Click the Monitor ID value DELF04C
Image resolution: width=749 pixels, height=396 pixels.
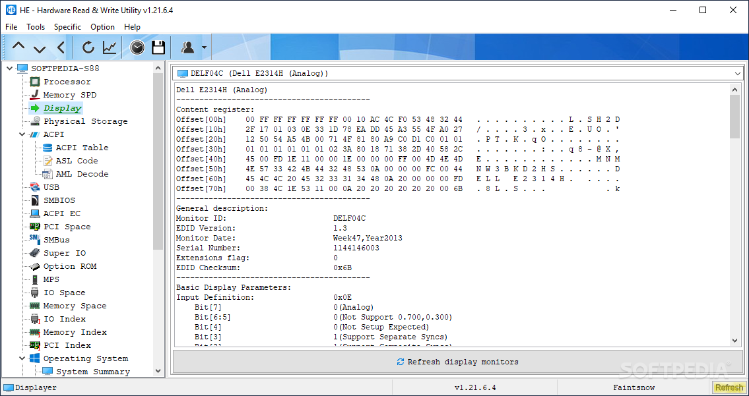[x=350, y=218]
